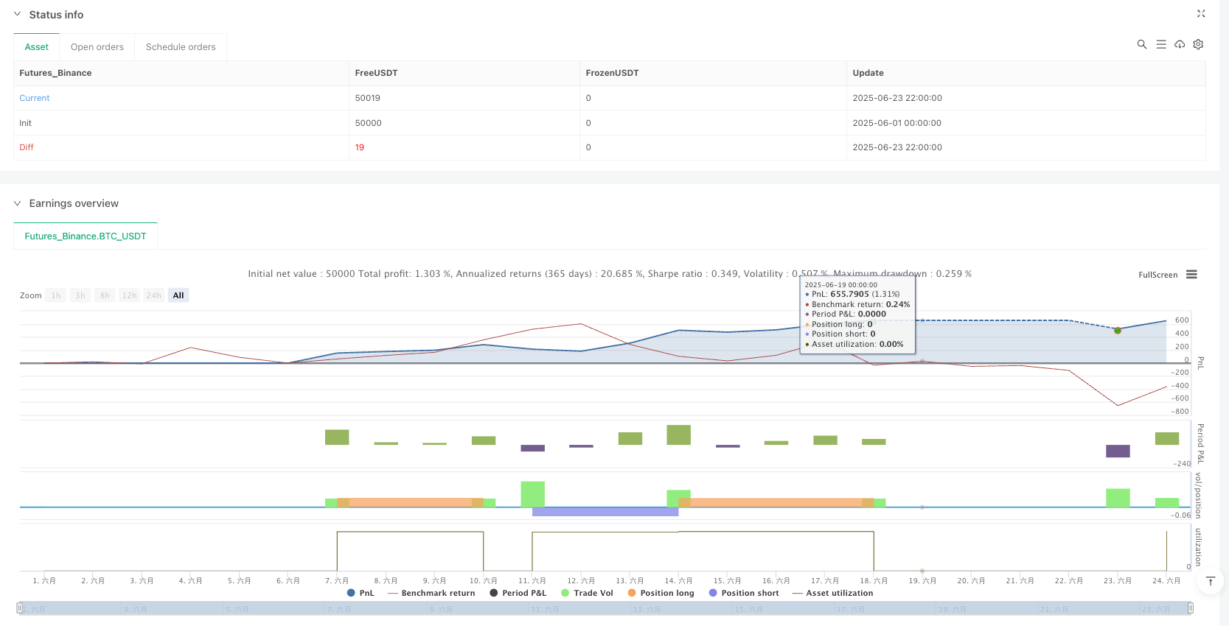Click the search icon in Status info
The height and width of the screenshot is (626, 1229).
(1141, 44)
